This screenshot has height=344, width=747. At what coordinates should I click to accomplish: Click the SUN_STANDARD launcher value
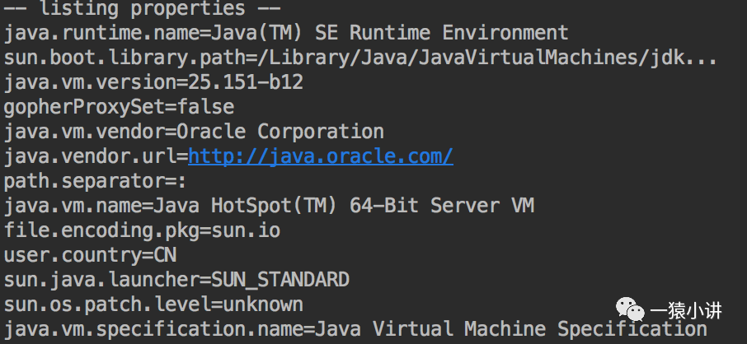point(280,279)
